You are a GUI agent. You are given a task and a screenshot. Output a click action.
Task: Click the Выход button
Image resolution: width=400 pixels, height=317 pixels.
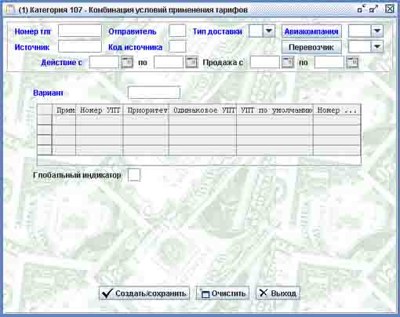pyautogui.click(x=278, y=293)
